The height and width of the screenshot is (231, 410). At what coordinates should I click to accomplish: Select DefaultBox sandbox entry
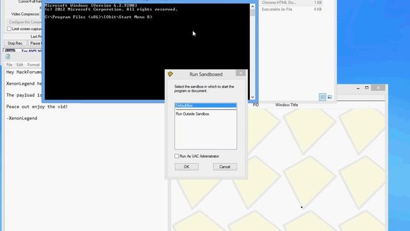tap(206, 105)
